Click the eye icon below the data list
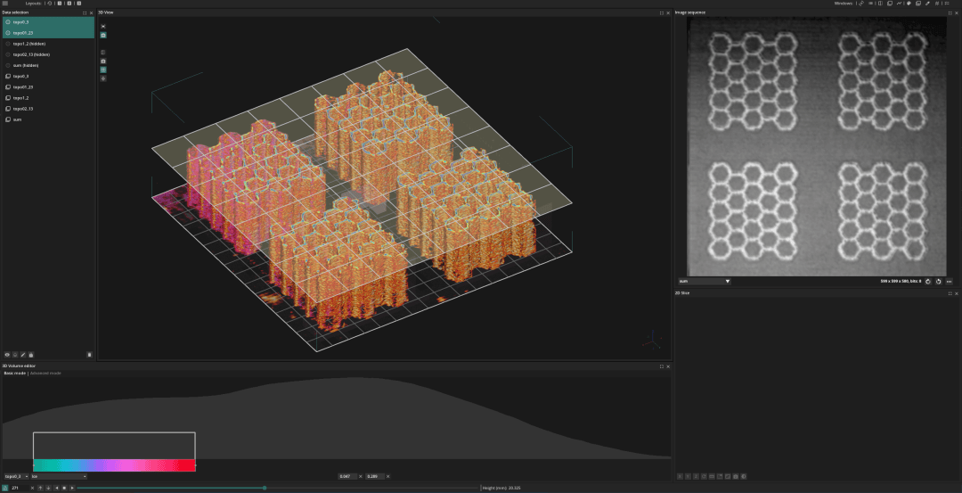 7,355
